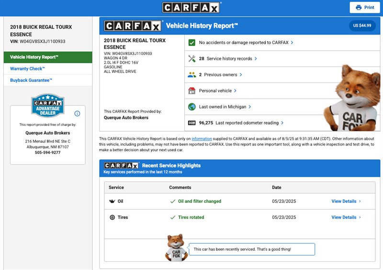Expand the Personal vehicle chevron
The width and height of the screenshot is (383, 270).
tap(235, 90)
